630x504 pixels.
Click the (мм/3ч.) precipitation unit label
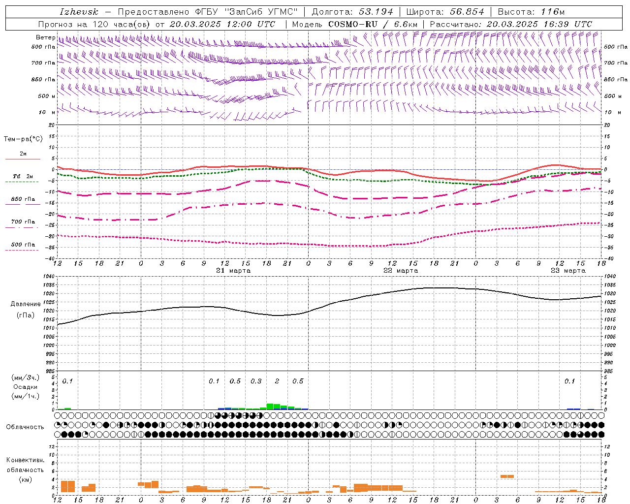point(25,378)
